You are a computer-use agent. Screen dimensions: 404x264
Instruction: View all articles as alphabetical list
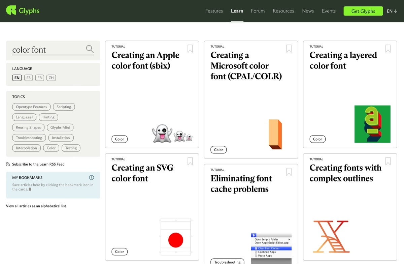(36, 206)
